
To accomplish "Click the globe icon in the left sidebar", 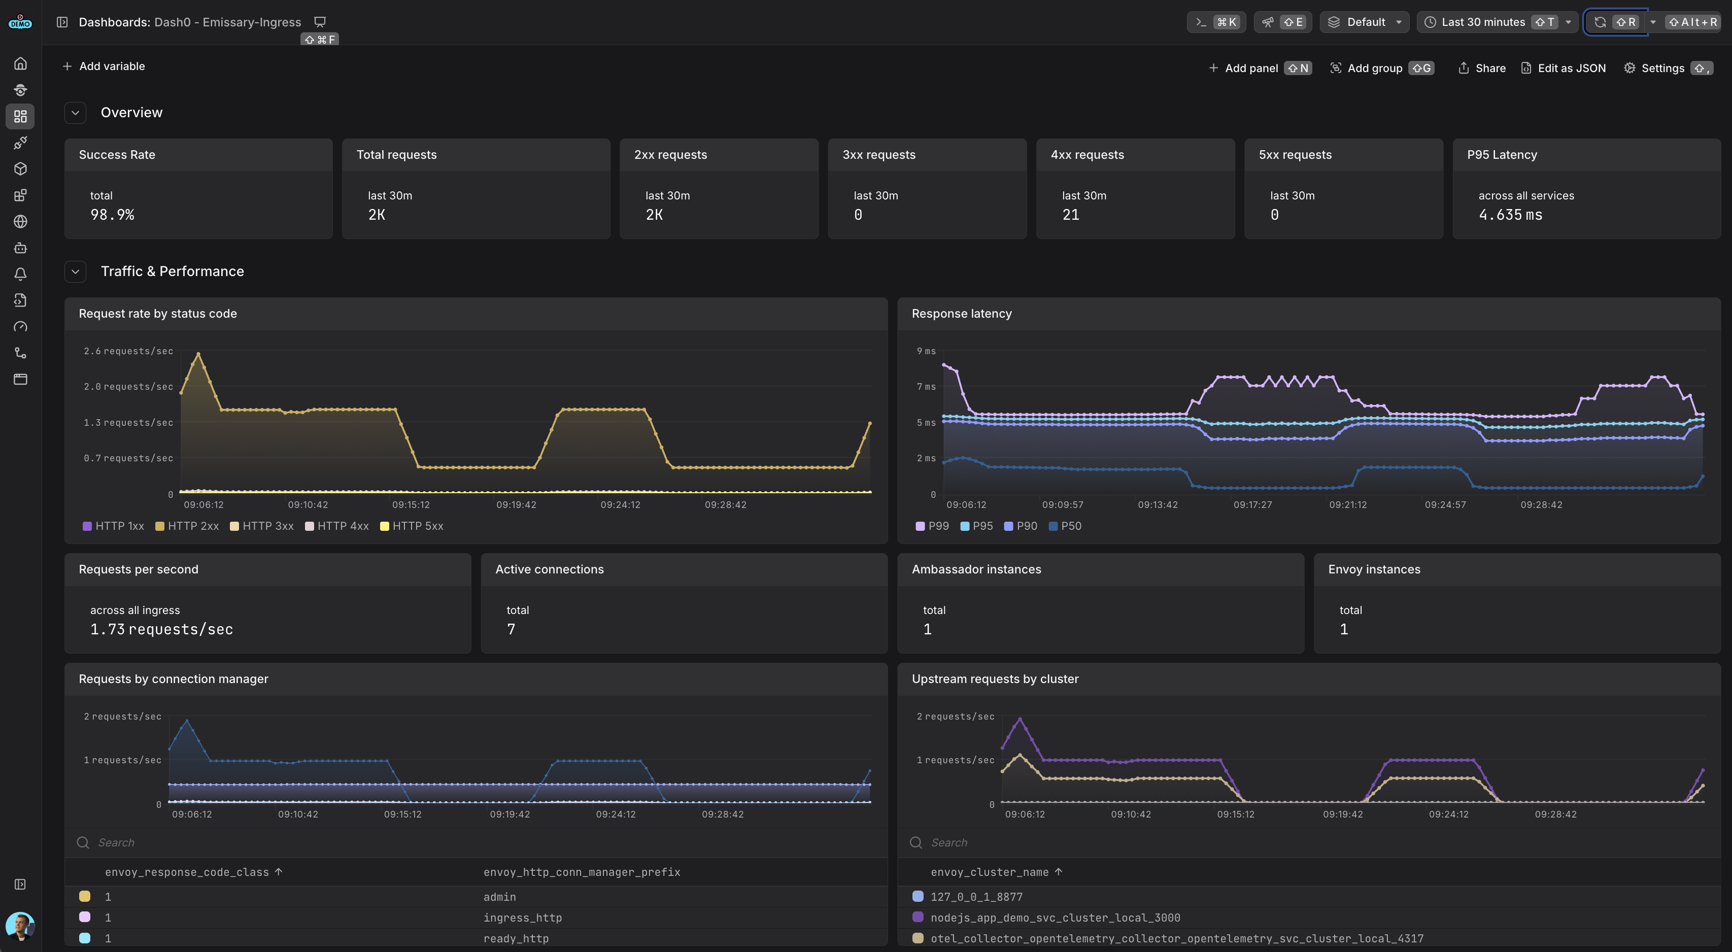I will point(20,221).
